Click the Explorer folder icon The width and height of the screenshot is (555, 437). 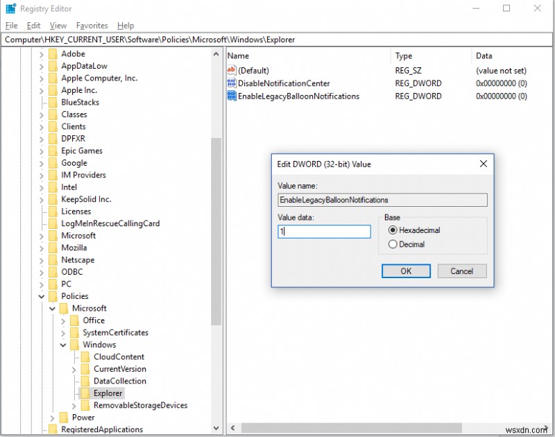pyautogui.click(x=85, y=393)
